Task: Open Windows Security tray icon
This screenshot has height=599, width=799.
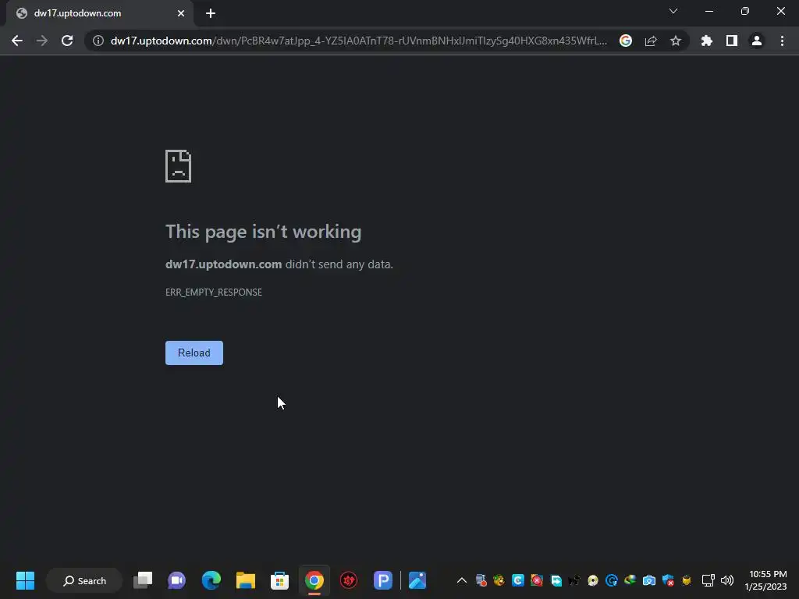Action: click(668, 580)
